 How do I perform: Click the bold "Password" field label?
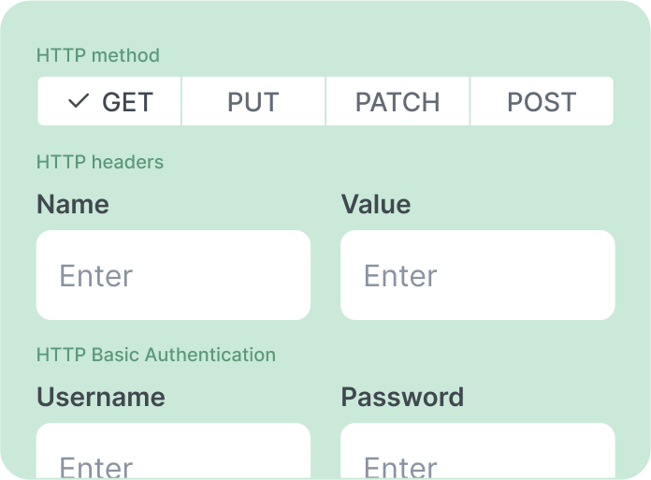[402, 397]
